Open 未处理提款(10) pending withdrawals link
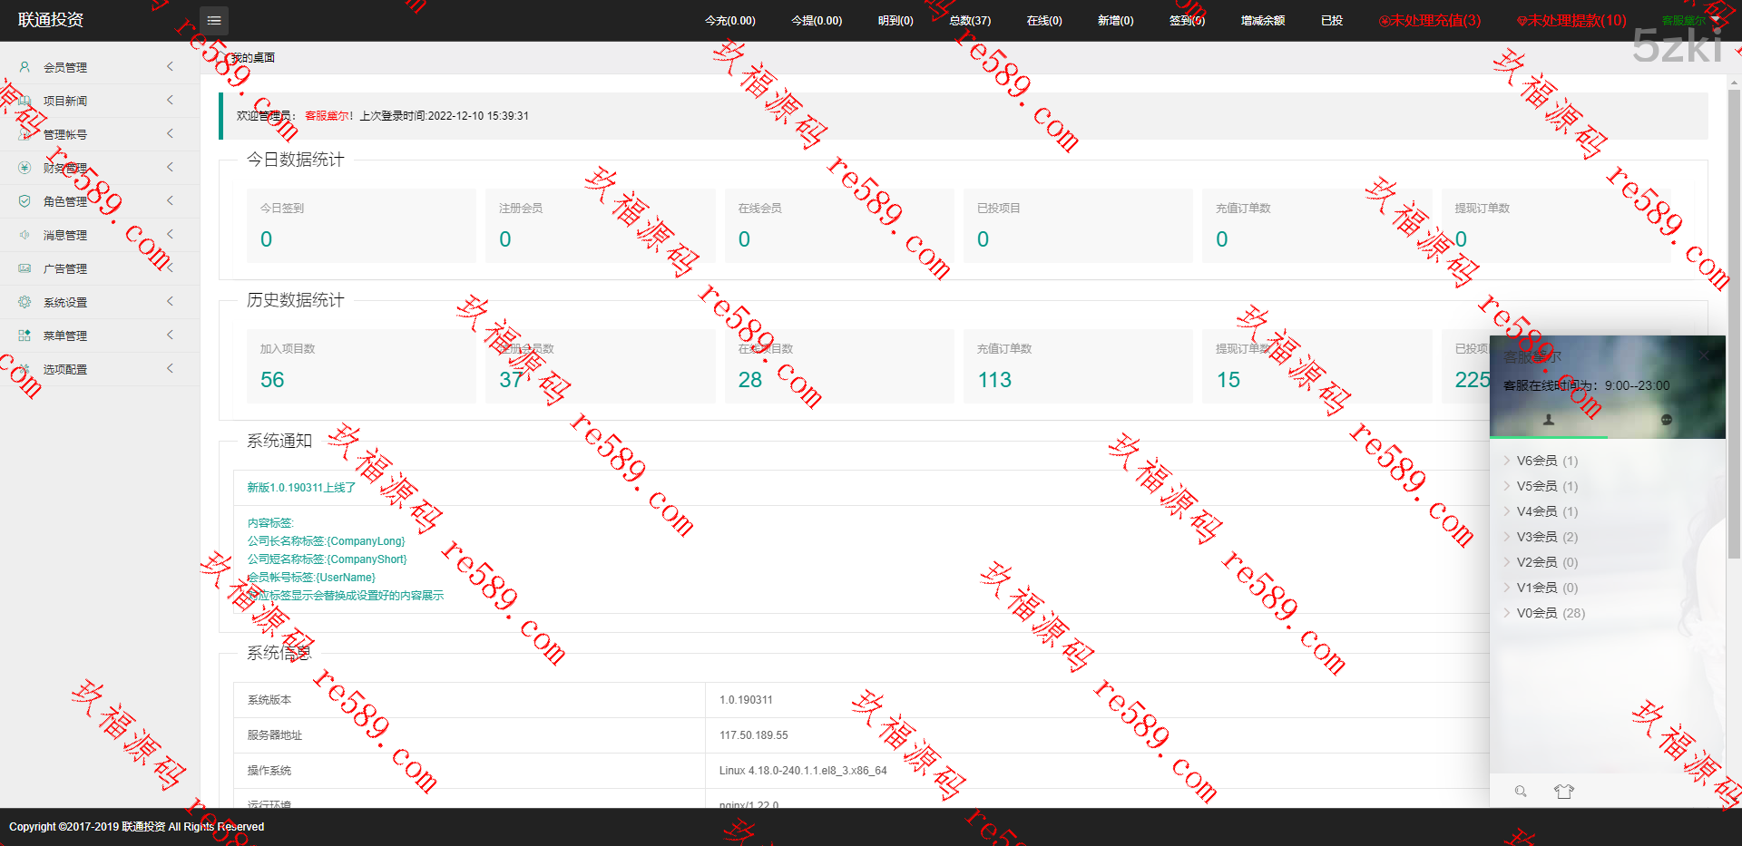Screen dimensions: 1742x846 tap(1571, 20)
